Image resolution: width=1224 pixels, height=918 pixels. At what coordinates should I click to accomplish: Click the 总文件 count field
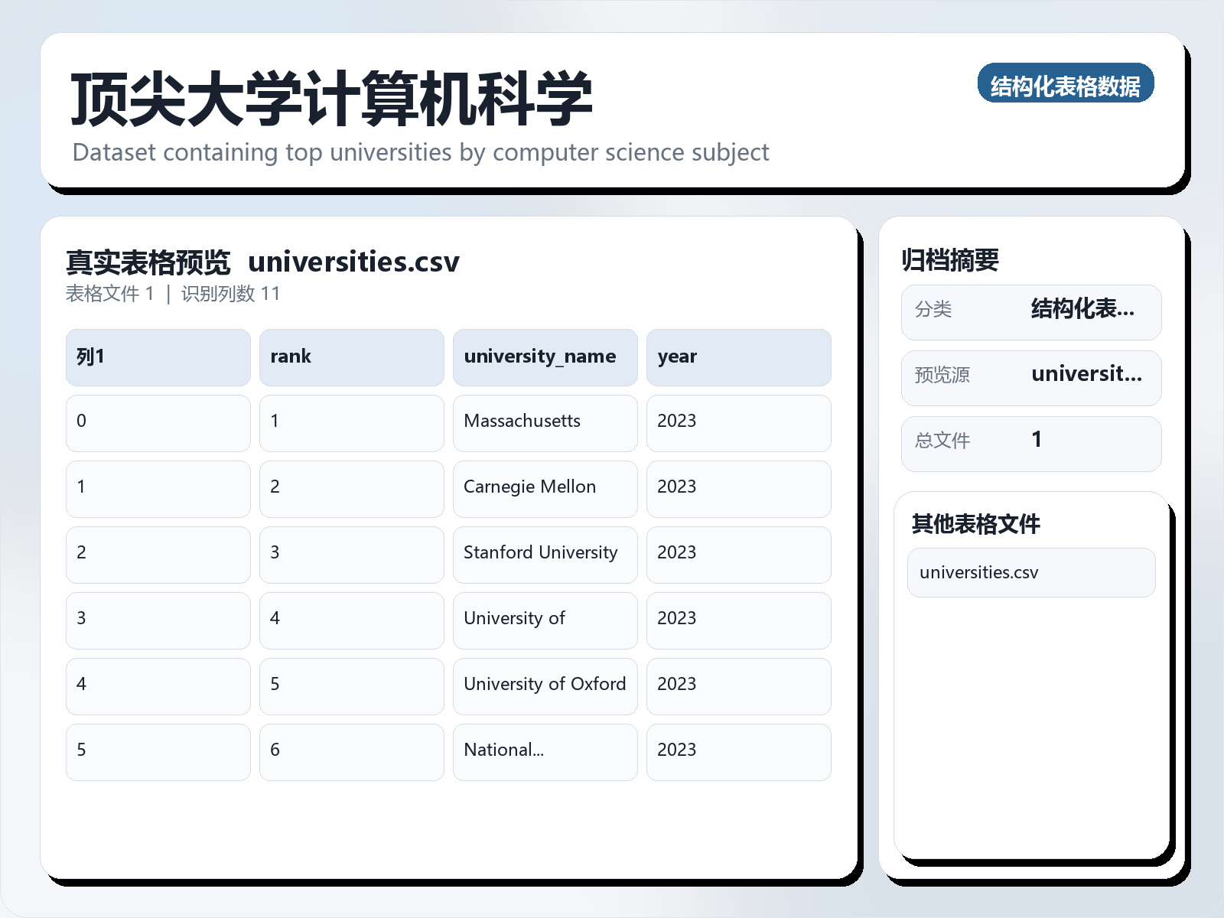click(1030, 443)
